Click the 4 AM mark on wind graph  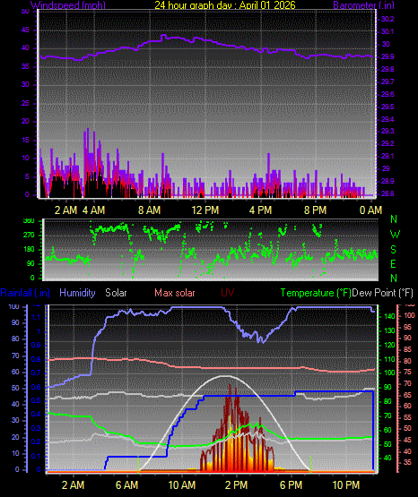tap(93, 210)
